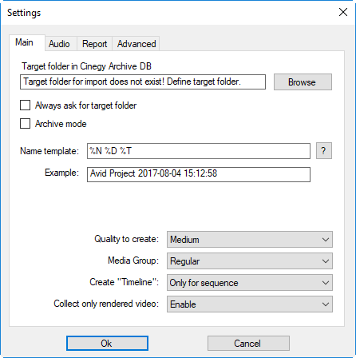Click the "Quality to create:" label
356x358 pixels.
(126, 239)
